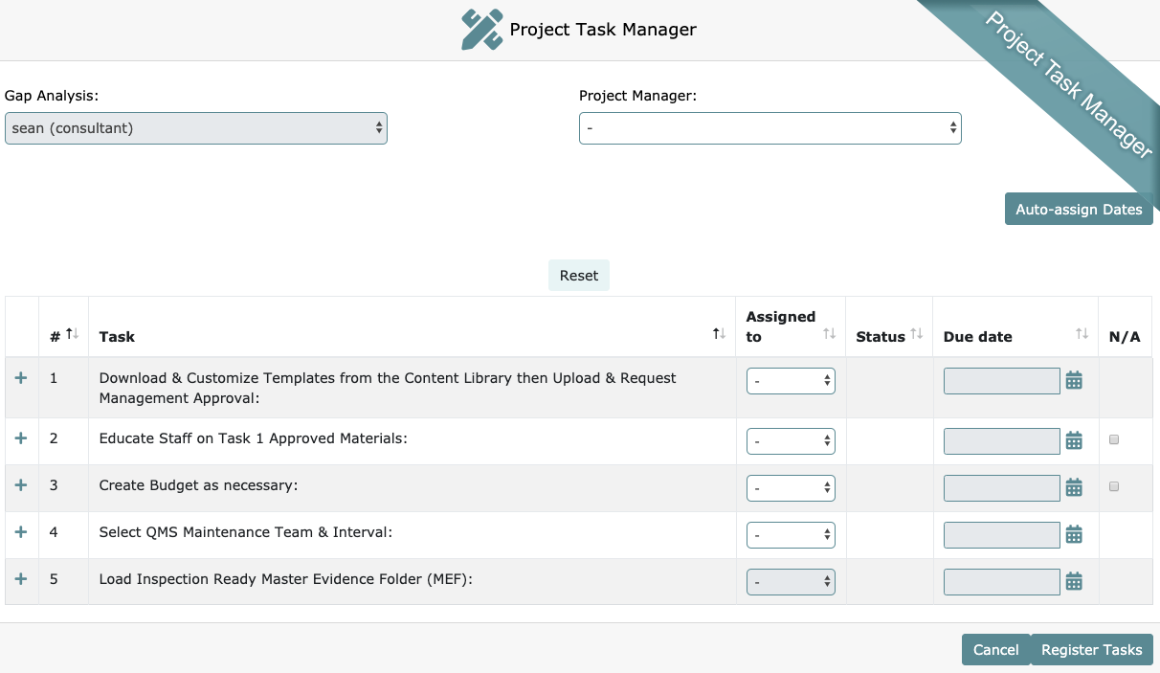Viewport: 1160px width, 673px height.
Task: Open the Gap Analysis dropdown
Action: click(195, 128)
